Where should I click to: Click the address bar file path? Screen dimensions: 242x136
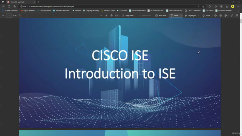point(51,6)
